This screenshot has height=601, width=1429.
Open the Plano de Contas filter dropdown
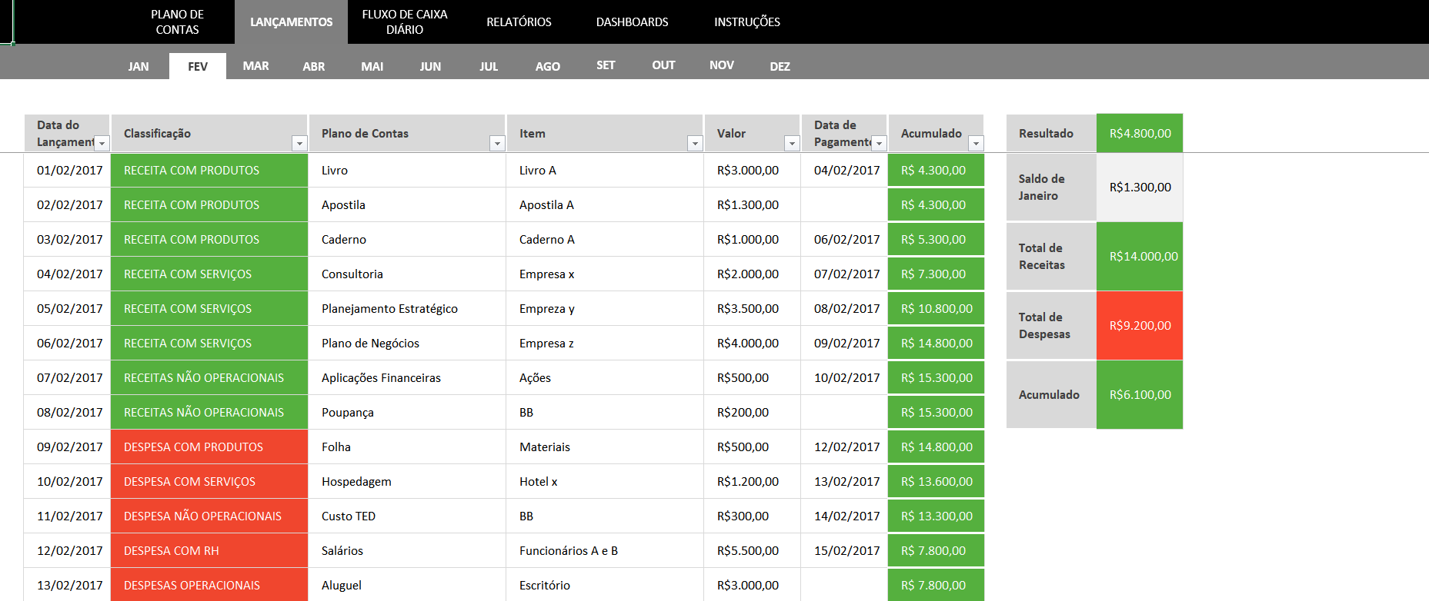coord(497,143)
